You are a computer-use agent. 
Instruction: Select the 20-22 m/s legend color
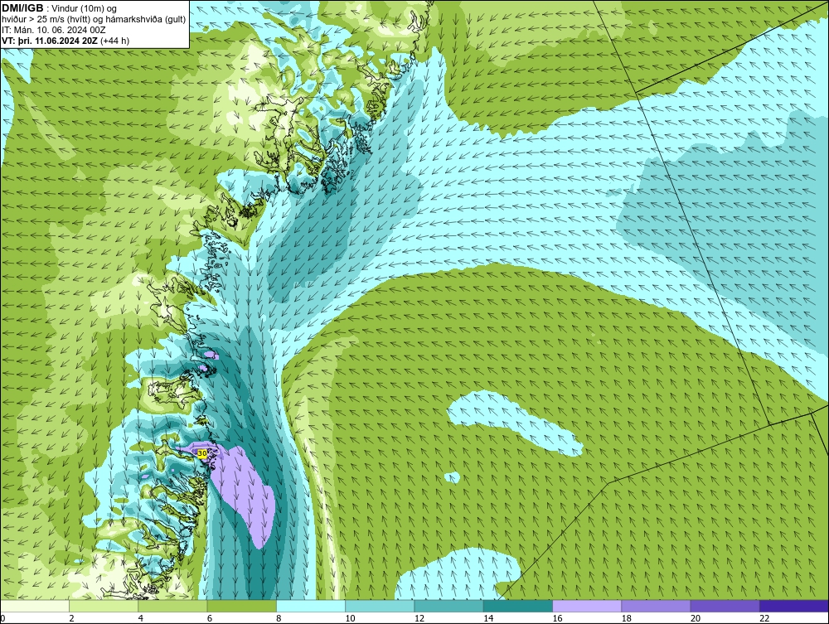[725, 606]
